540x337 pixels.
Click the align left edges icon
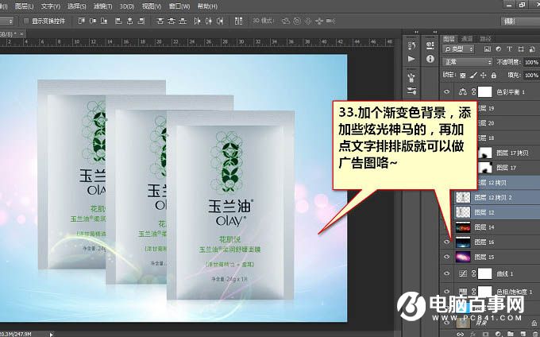click(x=118, y=21)
